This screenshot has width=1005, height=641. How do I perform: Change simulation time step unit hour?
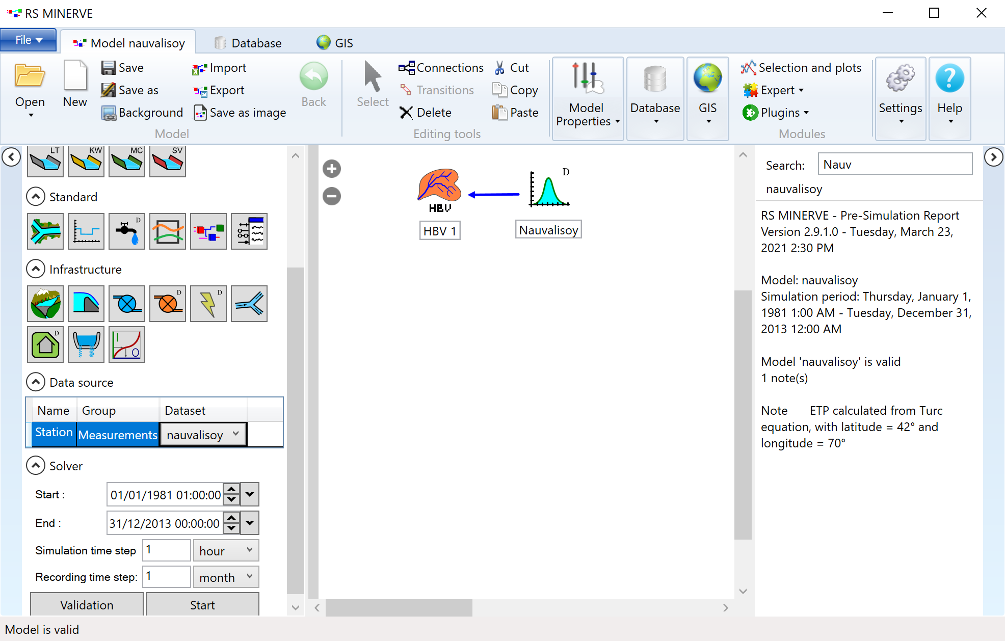pos(226,551)
